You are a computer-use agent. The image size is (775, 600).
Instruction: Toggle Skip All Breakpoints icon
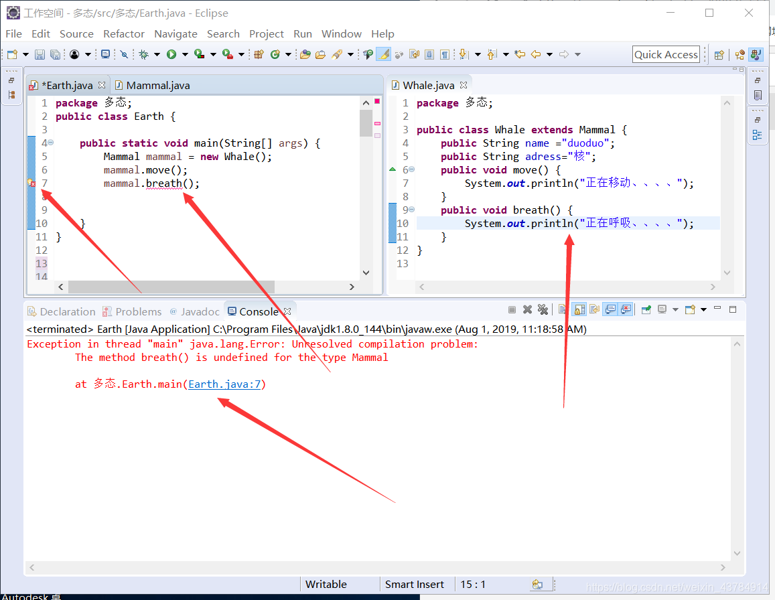124,54
